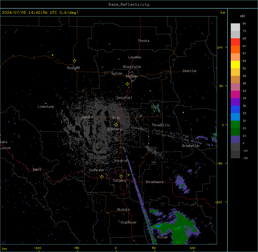Click the Ponoka city label
258x252 pixels.
(144, 41)
